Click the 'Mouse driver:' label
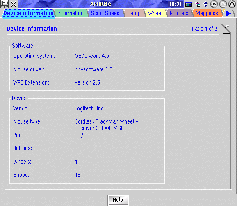 tap(29, 69)
